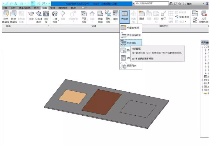210x146 pixels.
Task: Click the 视图 参照 (View Reference) tool
Action: coord(182,17)
